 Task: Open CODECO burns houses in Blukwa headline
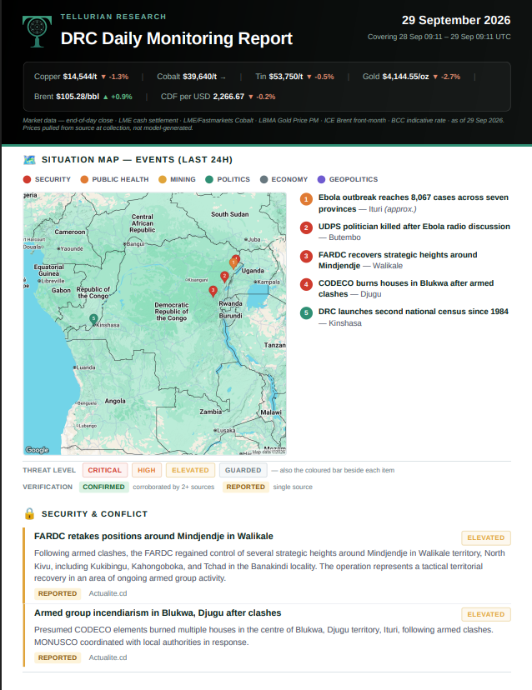pyautogui.click(x=405, y=288)
